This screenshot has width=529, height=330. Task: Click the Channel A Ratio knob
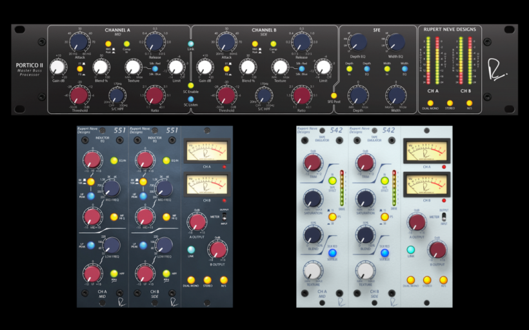155,95
